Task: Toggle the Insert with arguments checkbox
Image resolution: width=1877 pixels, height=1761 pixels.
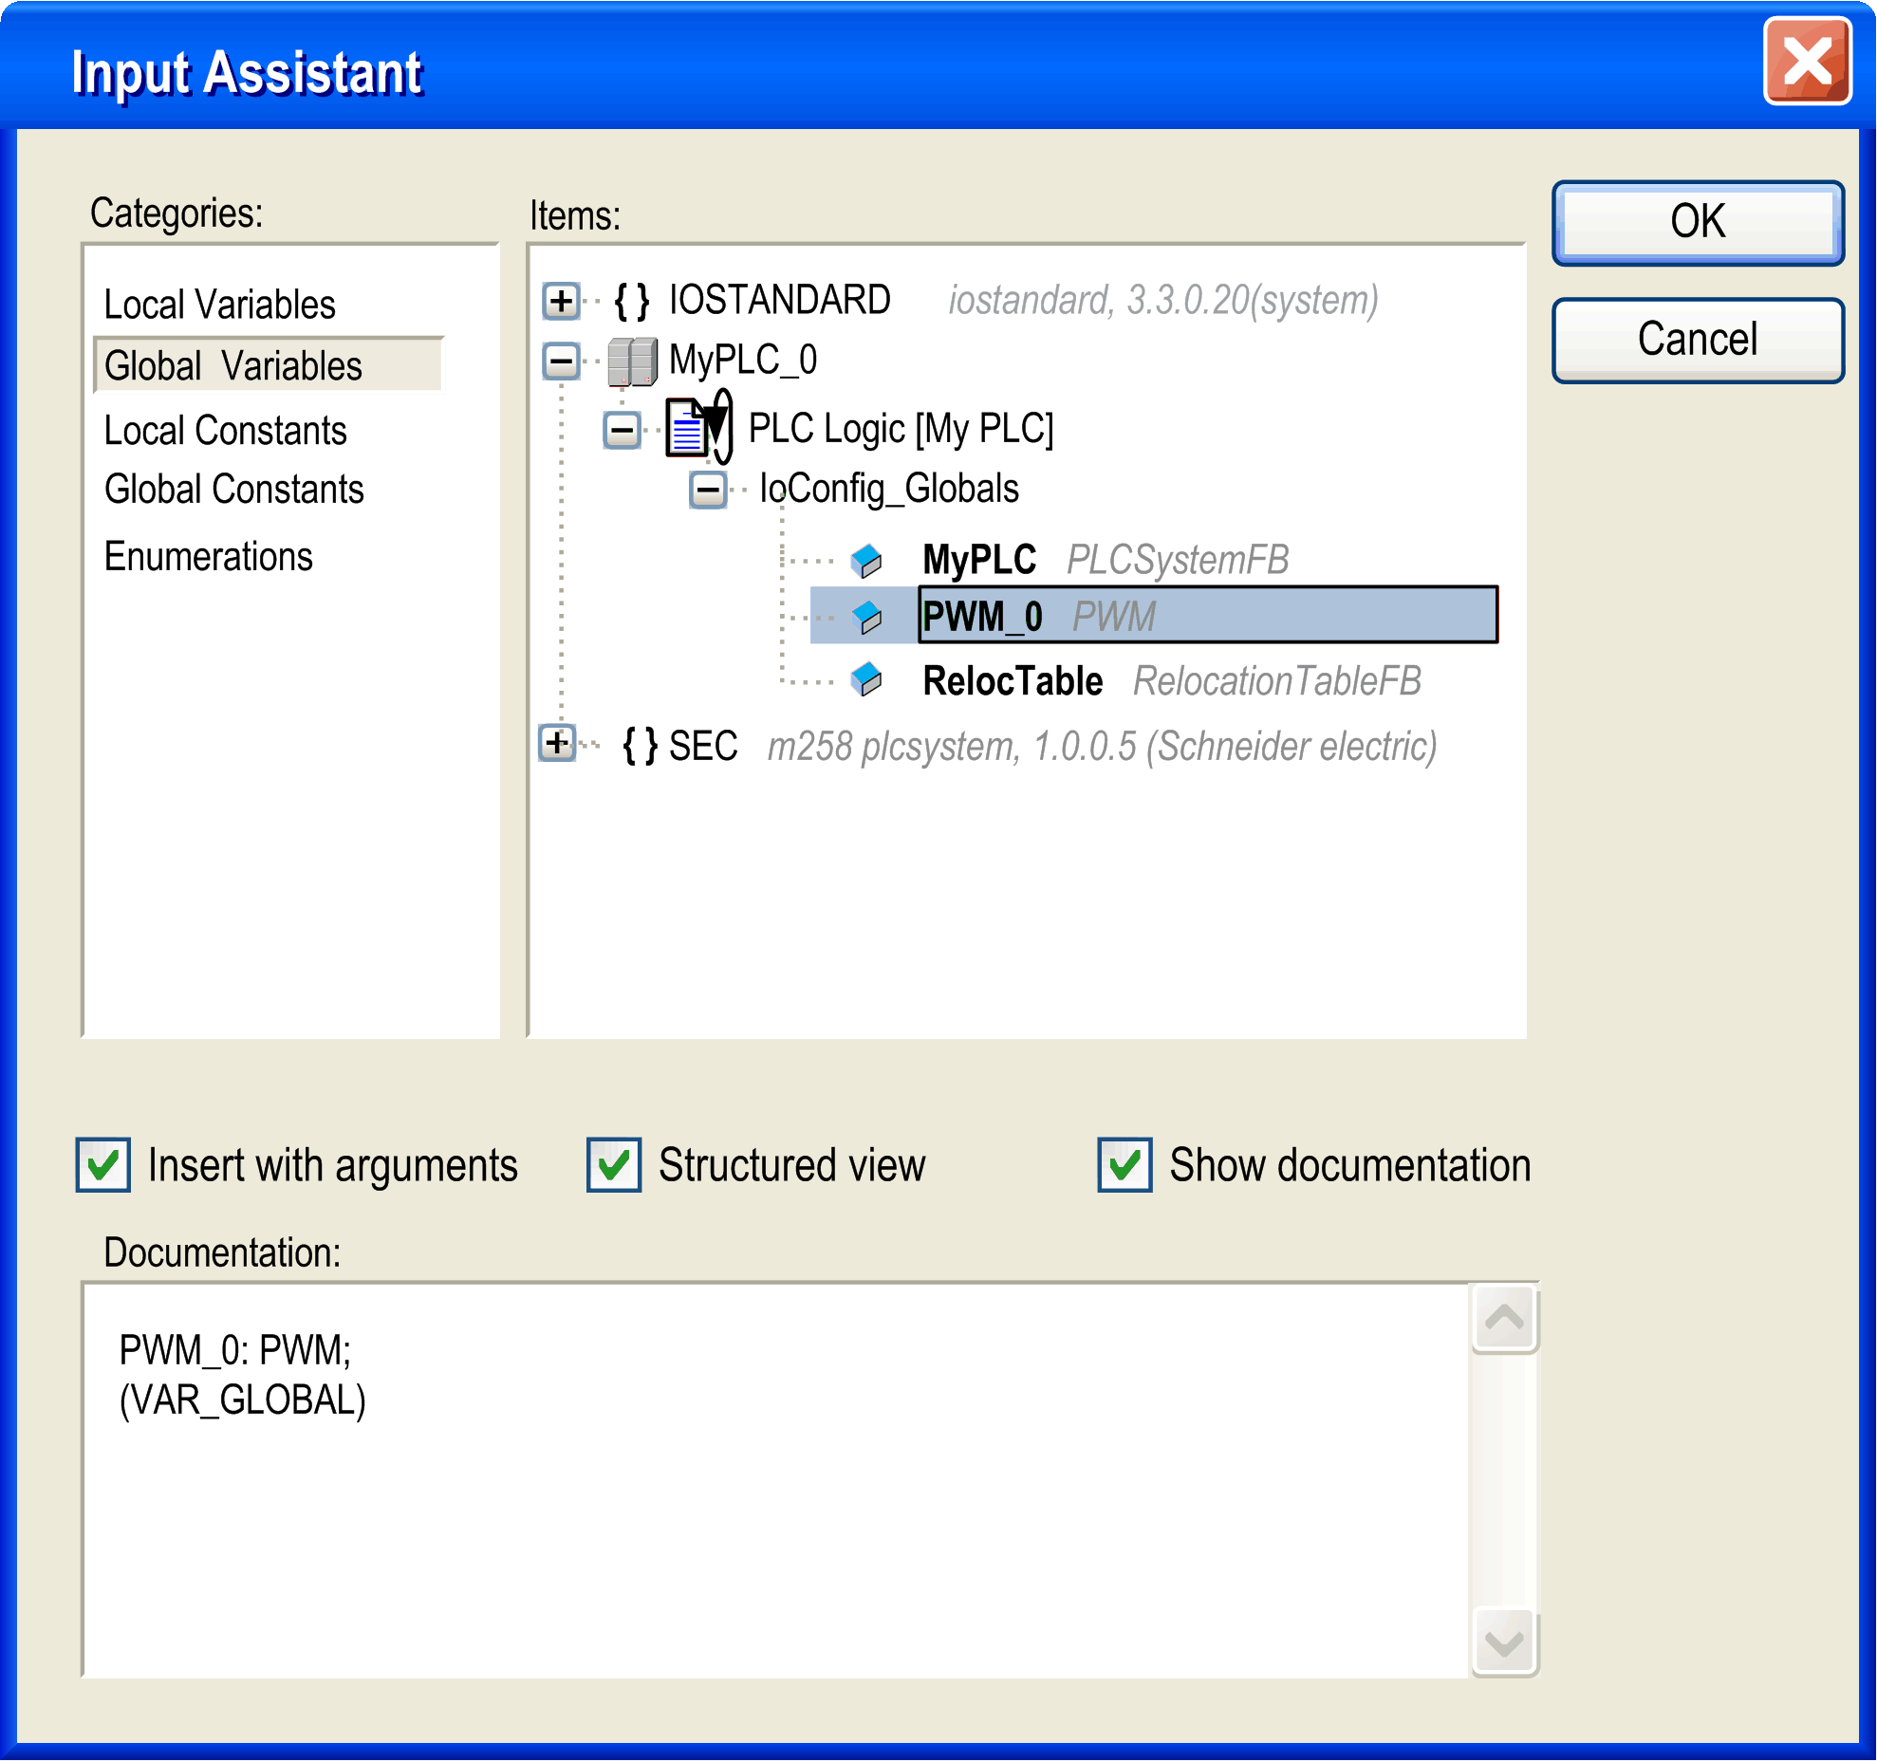Action: pos(103,1164)
